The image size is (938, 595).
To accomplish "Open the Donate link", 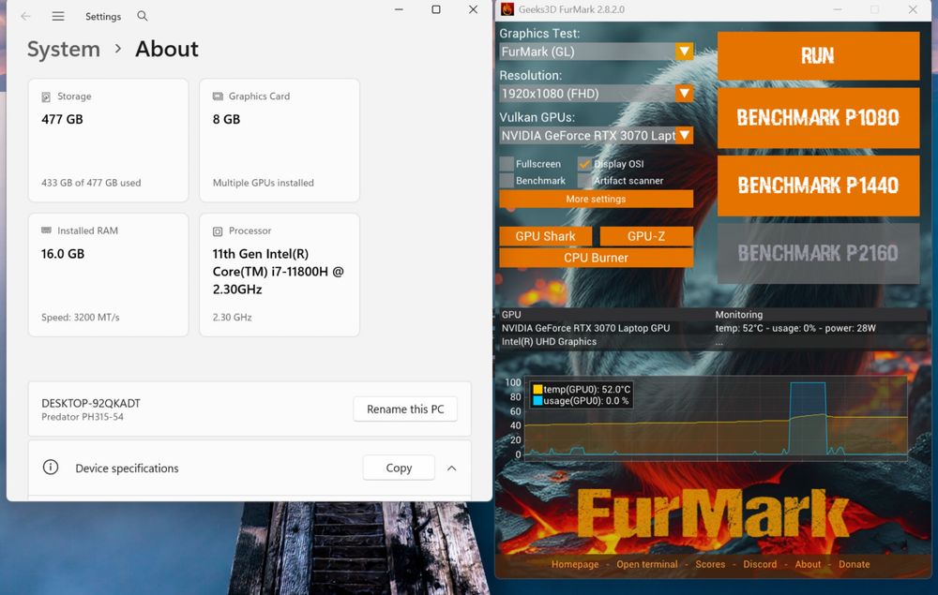I will 855,564.
